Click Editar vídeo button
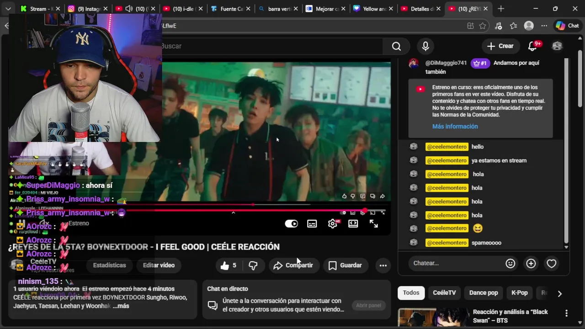This screenshot has width=585, height=329. (159, 265)
